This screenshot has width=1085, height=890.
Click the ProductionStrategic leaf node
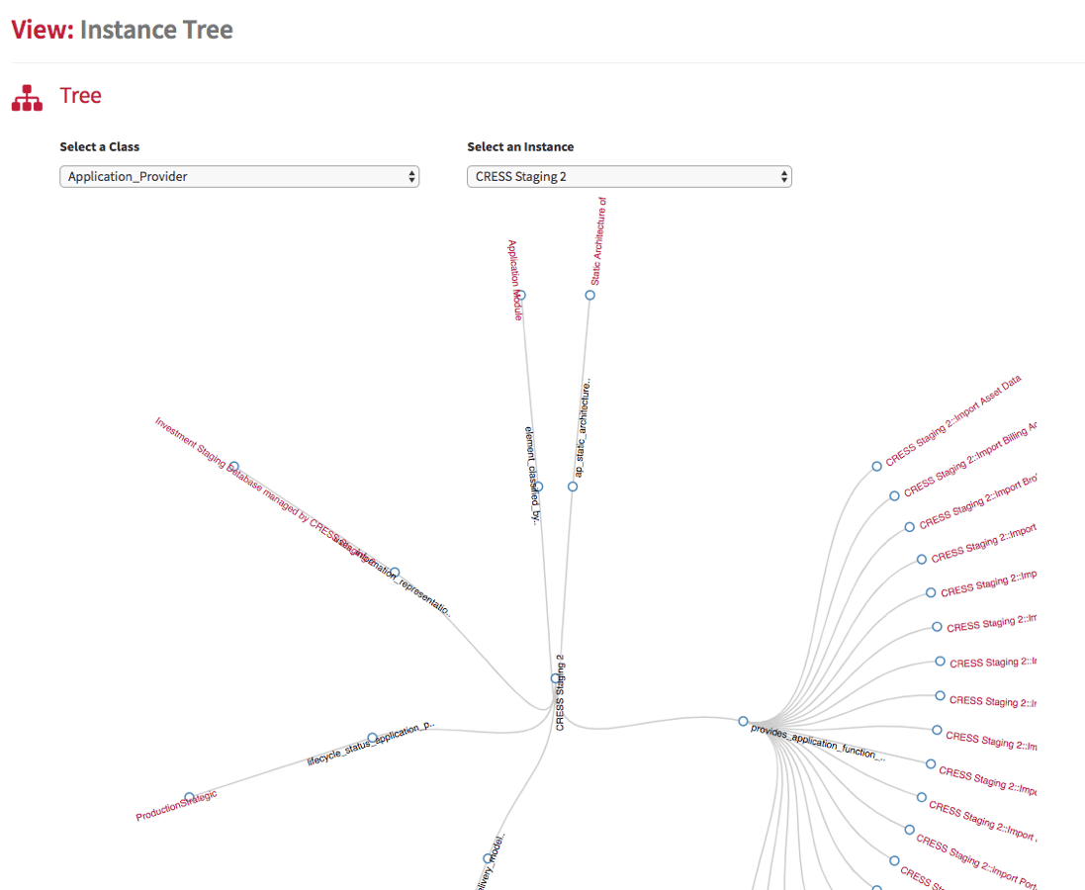pyautogui.click(x=190, y=797)
